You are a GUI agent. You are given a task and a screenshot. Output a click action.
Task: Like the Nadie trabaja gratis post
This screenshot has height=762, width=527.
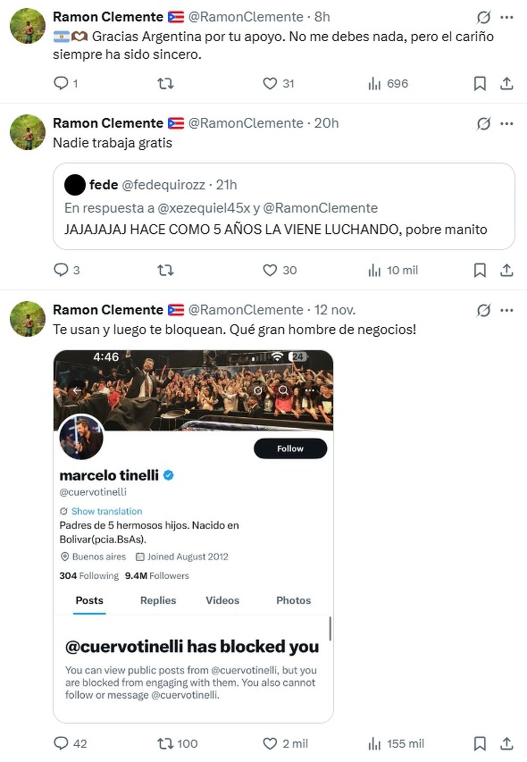[x=270, y=270]
